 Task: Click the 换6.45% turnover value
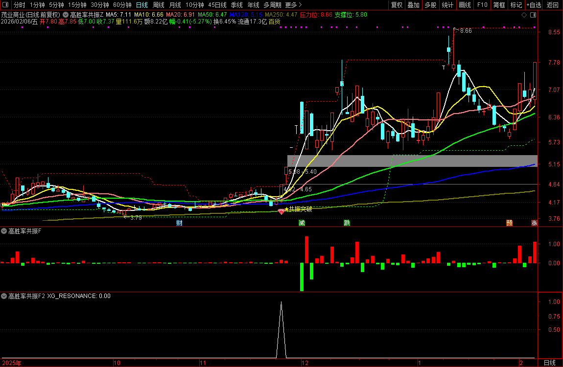225,22
